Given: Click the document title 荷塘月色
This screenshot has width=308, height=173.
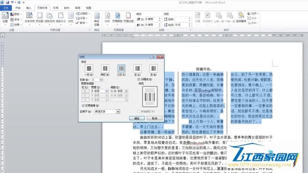Looking at the screenshot, I should tap(203, 69).
